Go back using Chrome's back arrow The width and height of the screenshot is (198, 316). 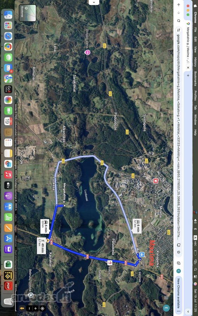coord(178,5)
